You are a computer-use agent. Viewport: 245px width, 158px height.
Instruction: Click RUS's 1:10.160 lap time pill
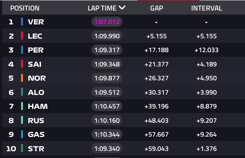click(x=107, y=120)
